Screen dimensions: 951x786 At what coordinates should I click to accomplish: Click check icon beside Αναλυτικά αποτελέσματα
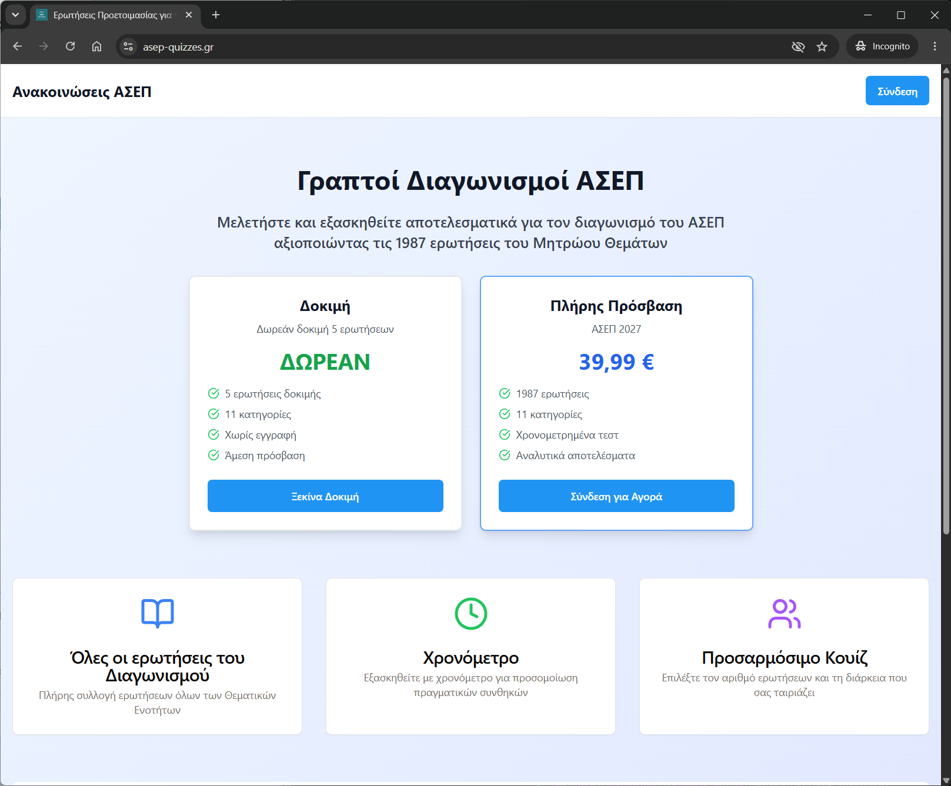point(505,455)
